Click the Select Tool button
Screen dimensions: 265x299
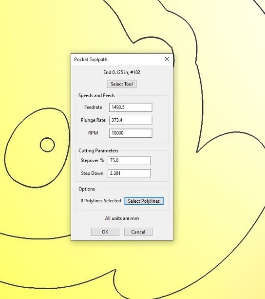122,84
